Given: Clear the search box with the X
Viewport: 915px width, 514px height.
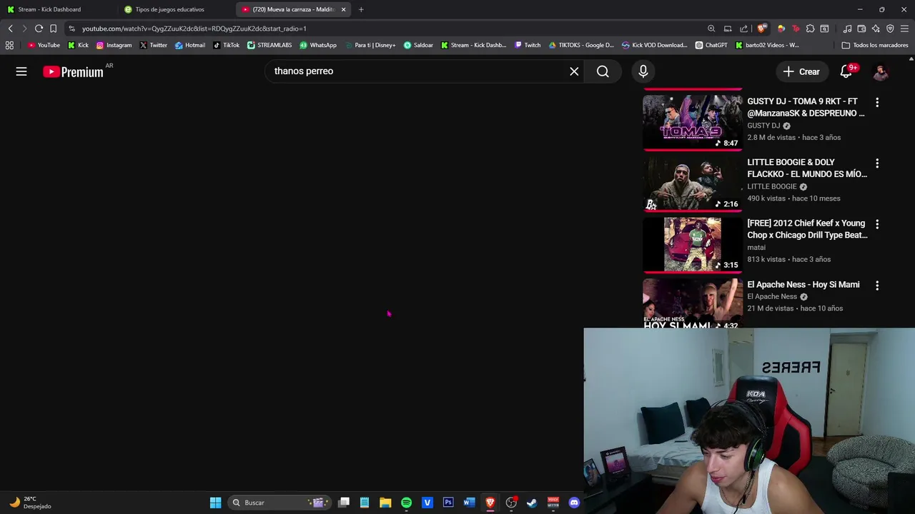Looking at the screenshot, I should coord(574,71).
